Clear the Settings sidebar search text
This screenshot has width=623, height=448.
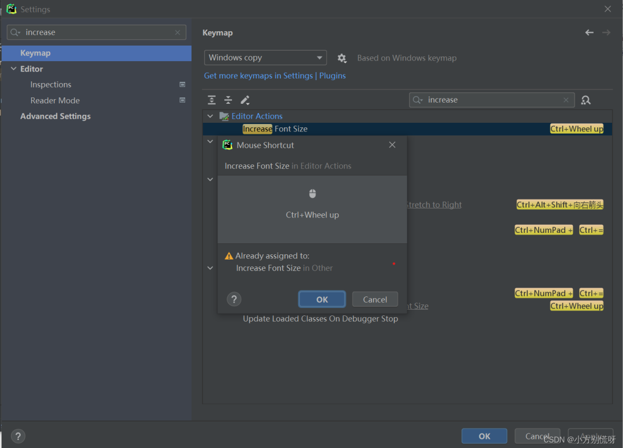(178, 33)
